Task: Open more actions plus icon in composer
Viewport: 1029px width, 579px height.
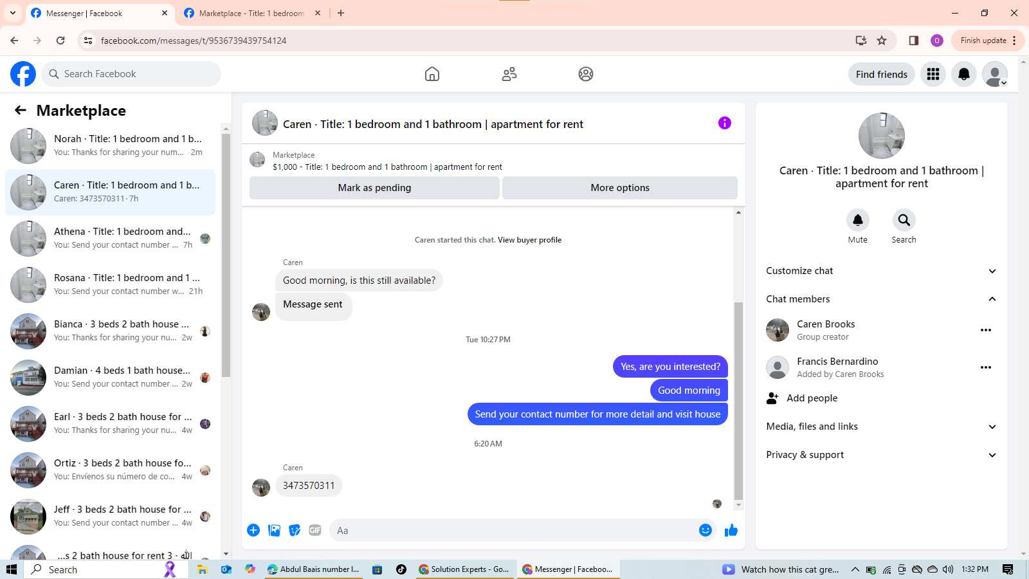Action: point(253,530)
